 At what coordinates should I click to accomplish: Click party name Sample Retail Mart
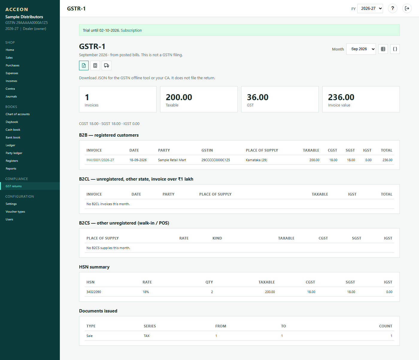(x=172, y=160)
